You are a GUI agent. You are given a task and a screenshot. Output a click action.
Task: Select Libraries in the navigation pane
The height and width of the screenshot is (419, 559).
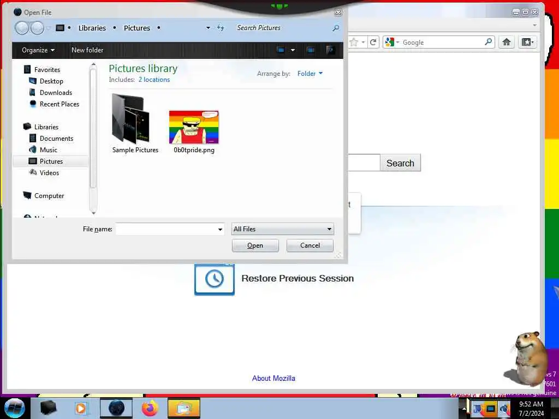click(x=46, y=127)
